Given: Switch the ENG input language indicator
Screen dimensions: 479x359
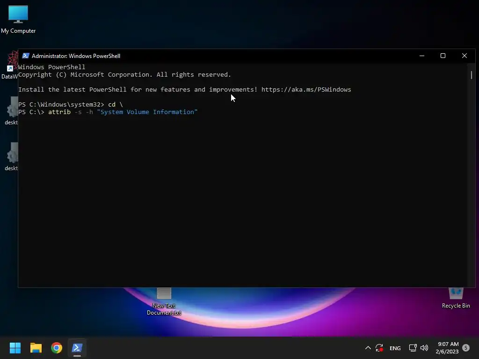Looking at the screenshot, I should [x=395, y=348].
